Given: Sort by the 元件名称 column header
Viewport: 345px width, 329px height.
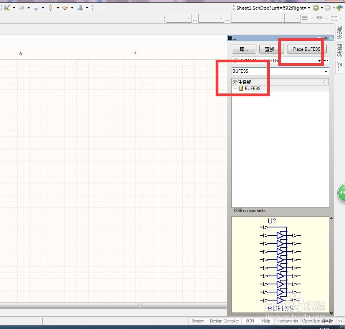Looking at the screenshot, I should 280,82.
